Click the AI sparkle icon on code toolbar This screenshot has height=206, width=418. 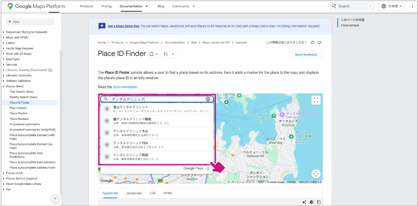304,202
